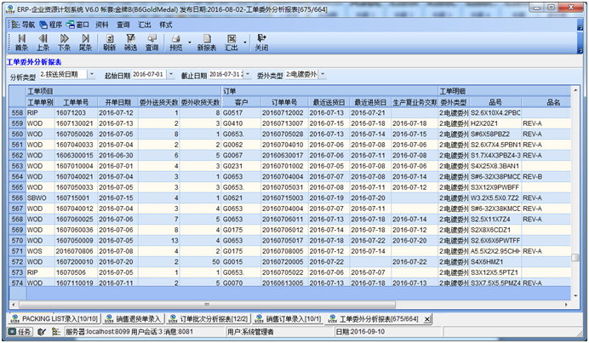Go to first record with 首条 icon

(21, 43)
